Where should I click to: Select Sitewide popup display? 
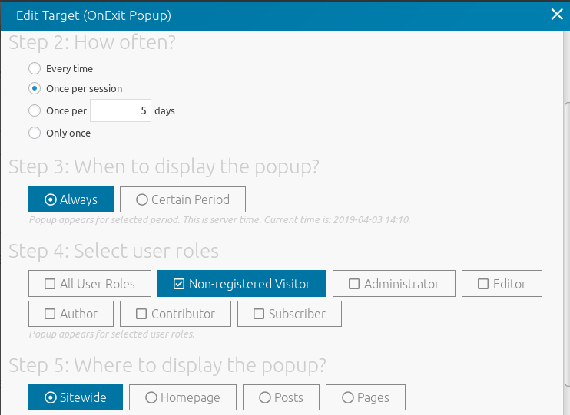75,397
